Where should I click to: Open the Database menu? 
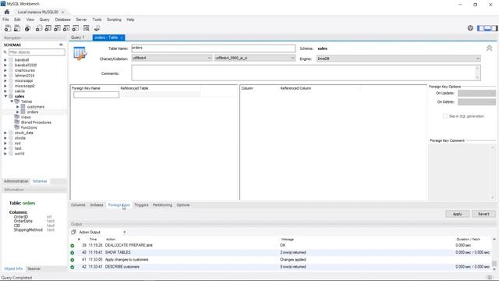coord(62,20)
